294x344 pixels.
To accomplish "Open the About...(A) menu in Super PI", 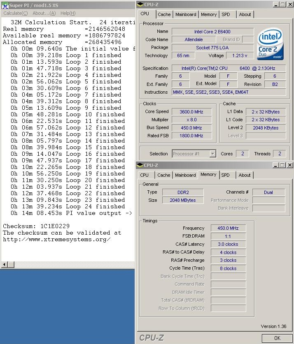I will [44, 13].
